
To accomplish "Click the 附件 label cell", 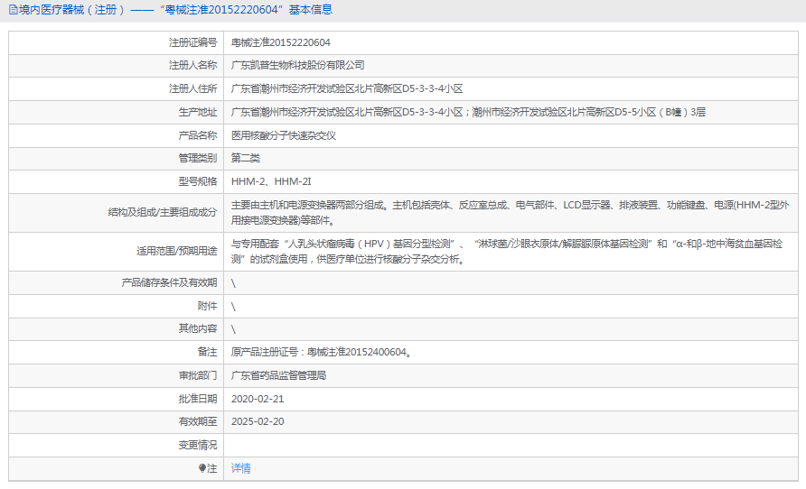I will (x=207, y=307).
